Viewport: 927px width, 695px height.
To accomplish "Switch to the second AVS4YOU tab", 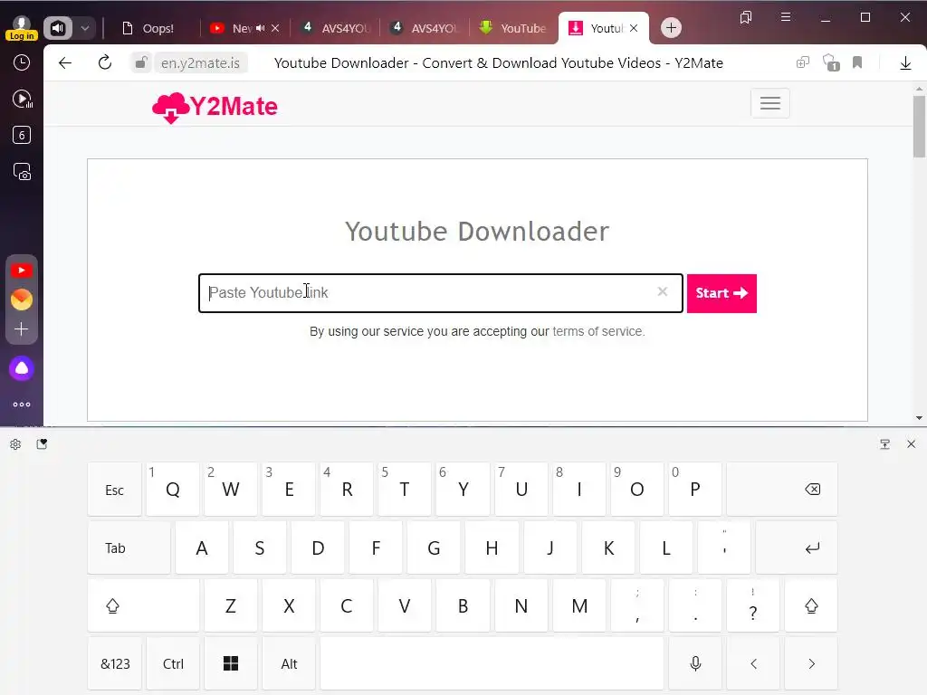I will 425,28.
